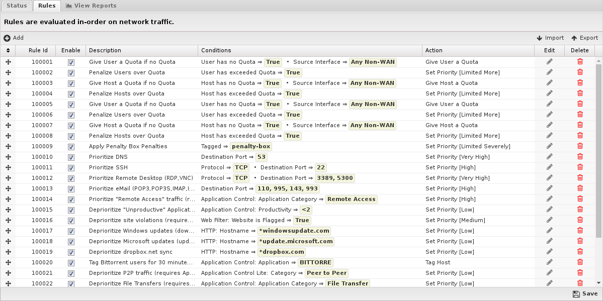Screen dimensions: 603x301
Task: Edit rule 100005 Give User a Quota
Action: tap(550, 104)
